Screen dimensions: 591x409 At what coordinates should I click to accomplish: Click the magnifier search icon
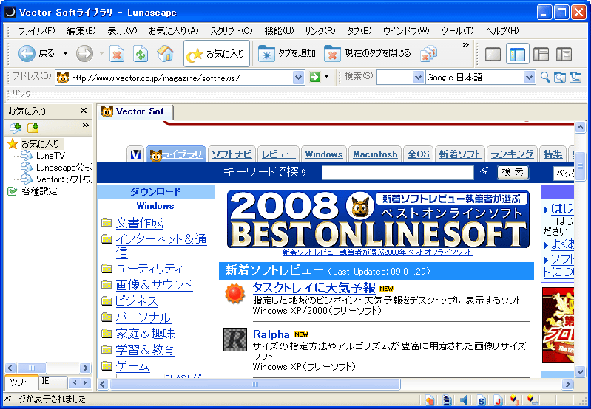click(x=545, y=77)
